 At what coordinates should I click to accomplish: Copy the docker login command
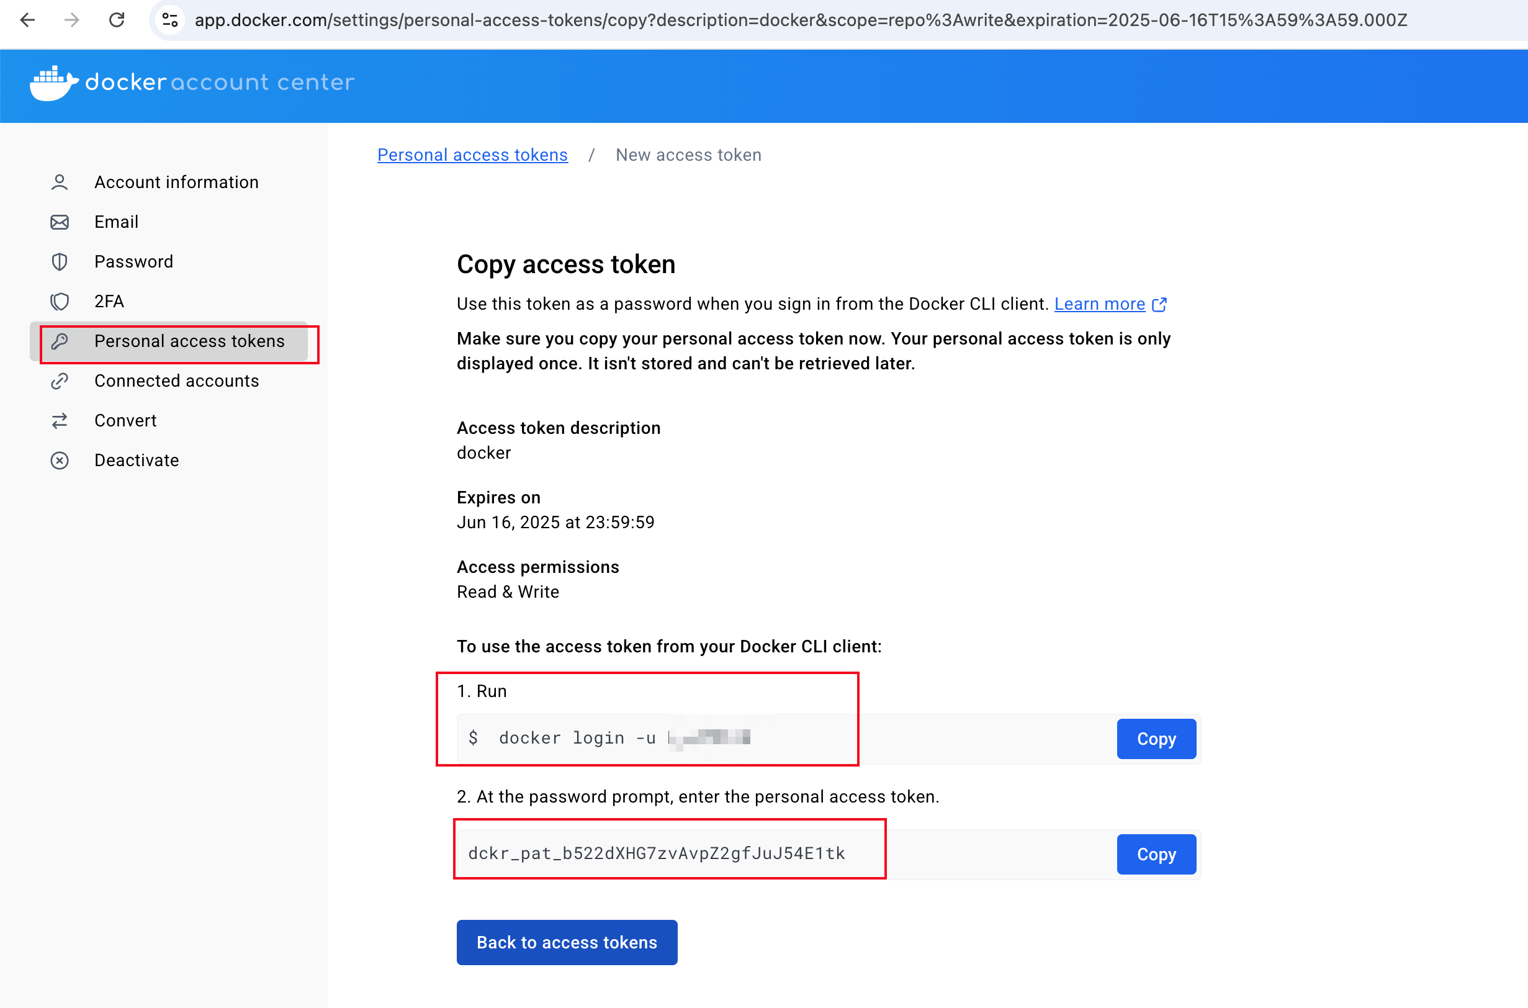[x=1156, y=739]
